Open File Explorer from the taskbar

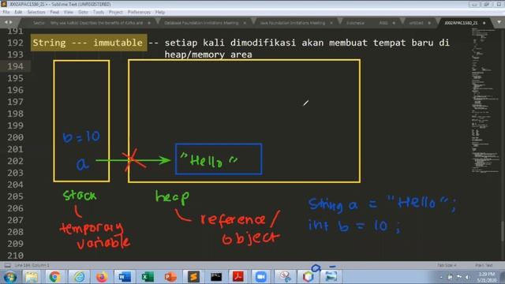coord(32,277)
